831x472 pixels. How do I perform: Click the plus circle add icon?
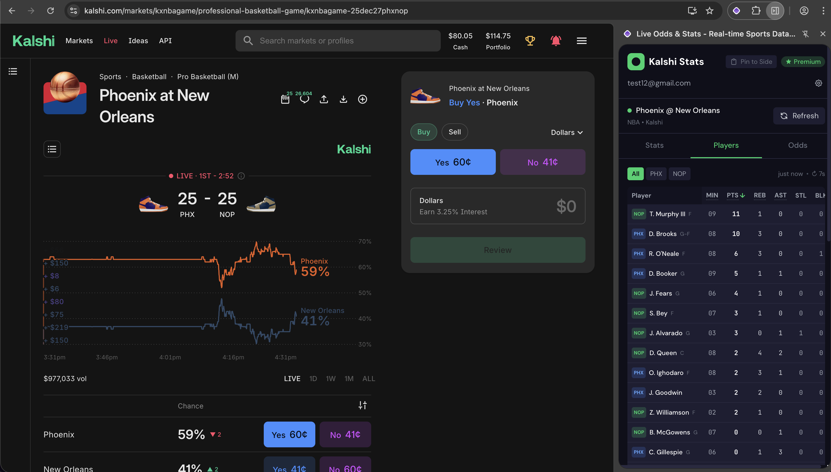point(362,99)
